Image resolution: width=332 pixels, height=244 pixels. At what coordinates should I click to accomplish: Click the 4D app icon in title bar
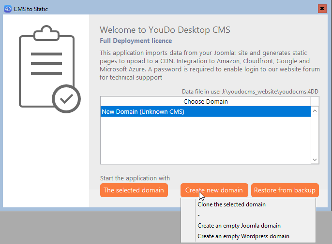(8, 9)
